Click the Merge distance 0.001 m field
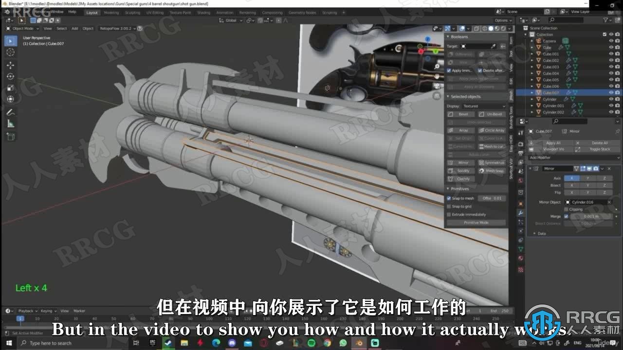 (591, 216)
